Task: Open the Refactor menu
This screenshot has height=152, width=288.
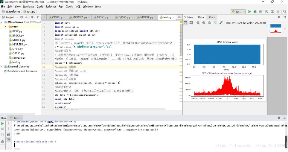Action: pos(51,6)
